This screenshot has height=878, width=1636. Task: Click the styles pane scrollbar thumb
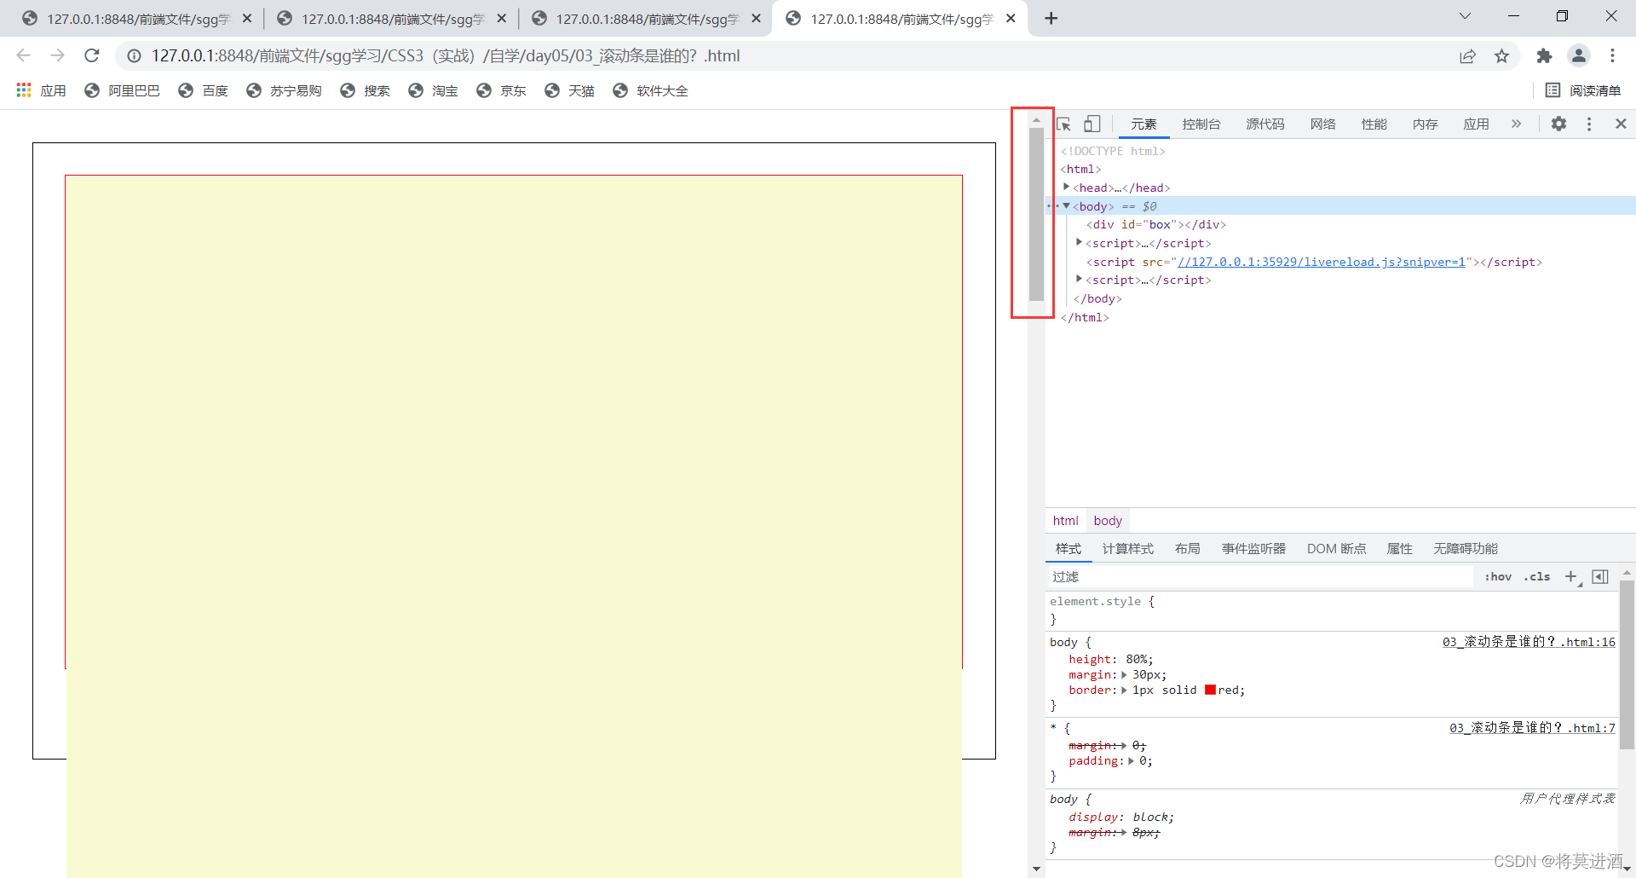[x=1627, y=665]
